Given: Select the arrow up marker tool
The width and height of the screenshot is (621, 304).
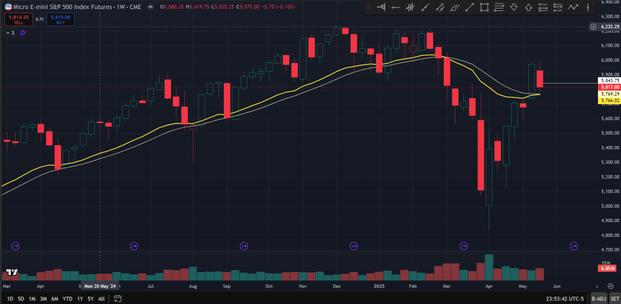Looking at the screenshot, I should (x=528, y=7).
